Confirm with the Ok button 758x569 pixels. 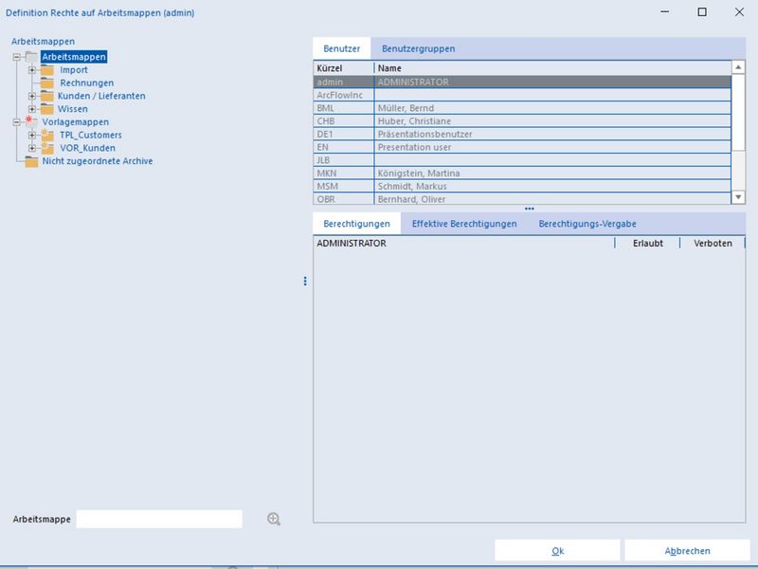[x=557, y=551]
